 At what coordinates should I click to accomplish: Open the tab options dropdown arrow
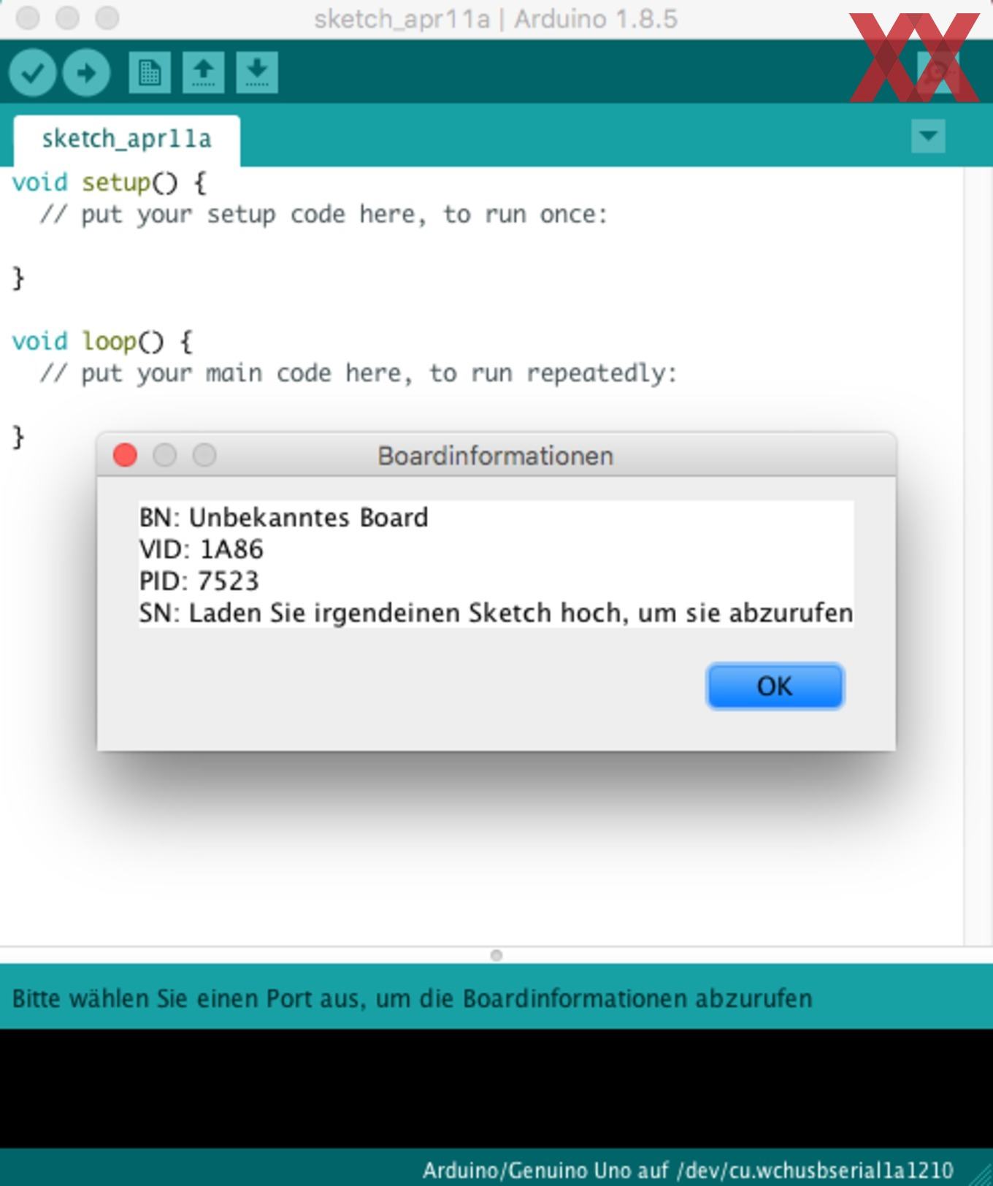pyautogui.click(x=928, y=137)
